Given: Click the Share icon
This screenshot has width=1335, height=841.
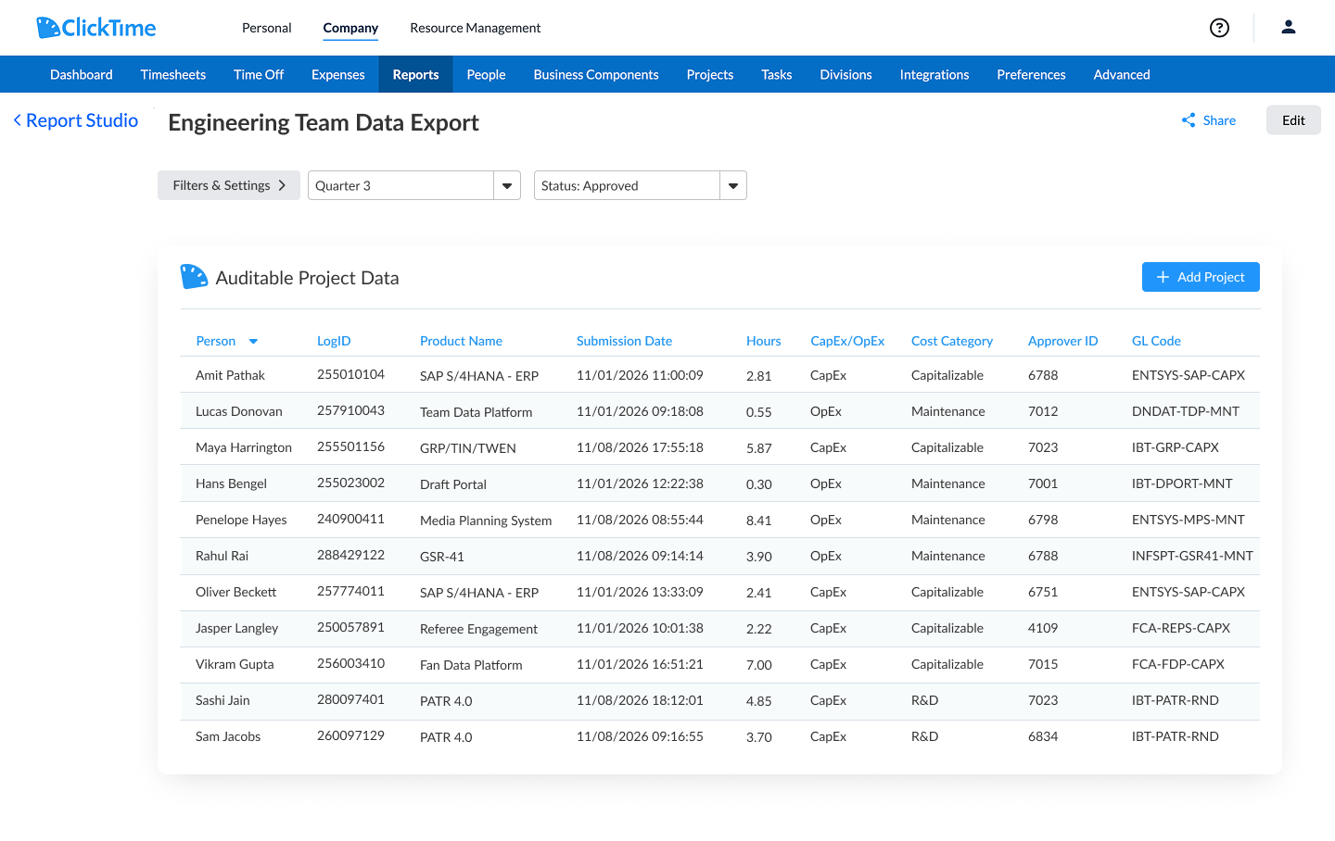Looking at the screenshot, I should point(1189,120).
